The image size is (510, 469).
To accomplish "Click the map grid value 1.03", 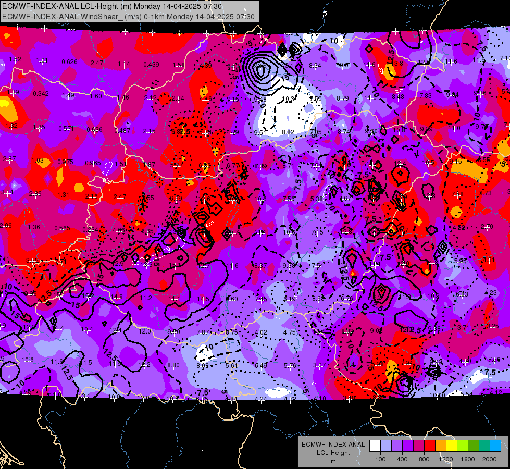I will pos(38,160).
